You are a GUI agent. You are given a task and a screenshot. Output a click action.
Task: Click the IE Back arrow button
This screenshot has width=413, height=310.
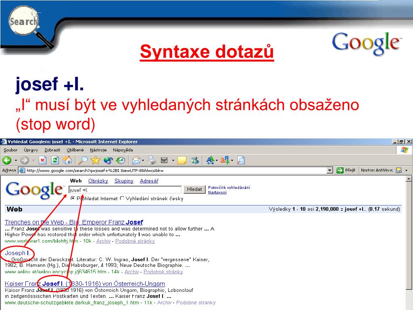(x=7, y=160)
